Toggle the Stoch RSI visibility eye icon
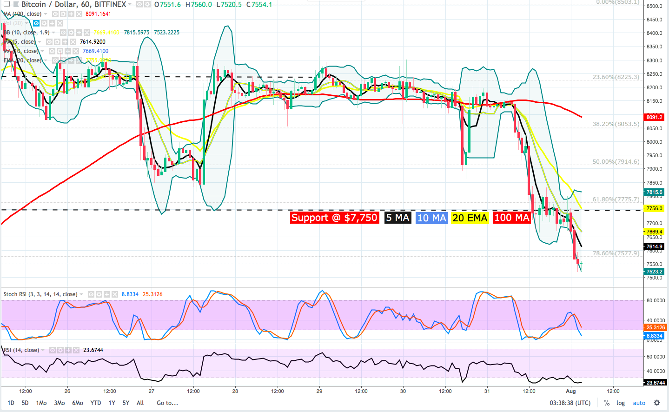Image resolution: width=669 pixels, height=412 pixels. [x=91, y=293]
